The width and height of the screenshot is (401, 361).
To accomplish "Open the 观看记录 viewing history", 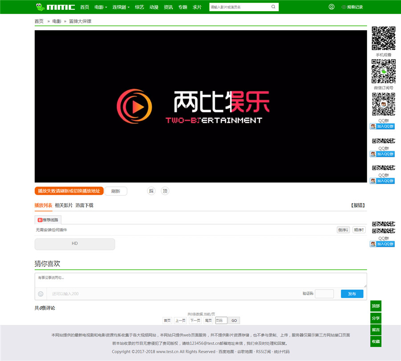I will point(352,7).
